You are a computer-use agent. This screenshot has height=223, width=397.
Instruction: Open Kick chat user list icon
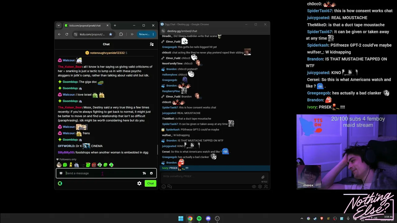tap(152, 44)
